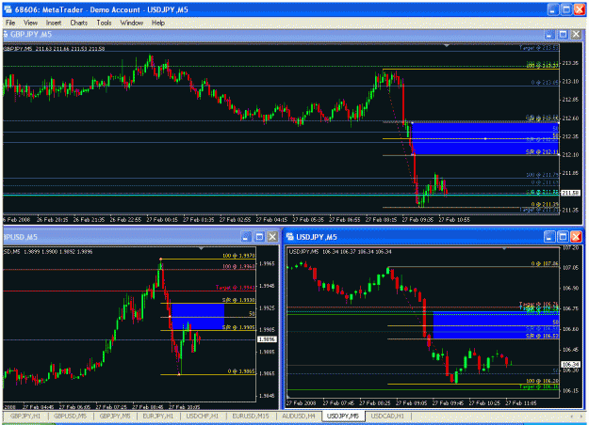The width and height of the screenshot is (589, 425).
Task: Click the chart shift triangle in GBPJPY chart
Action: click(447, 46)
